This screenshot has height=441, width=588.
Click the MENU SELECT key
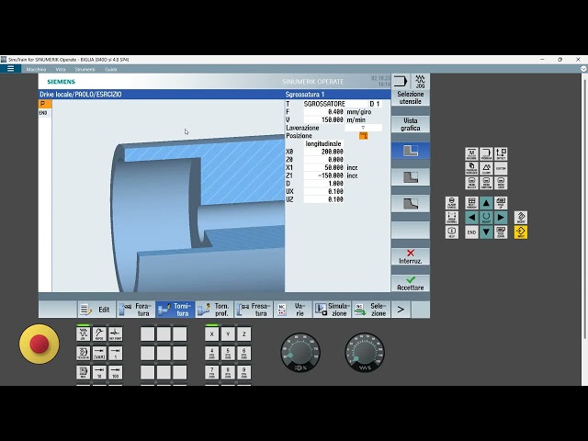click(471, 183)
